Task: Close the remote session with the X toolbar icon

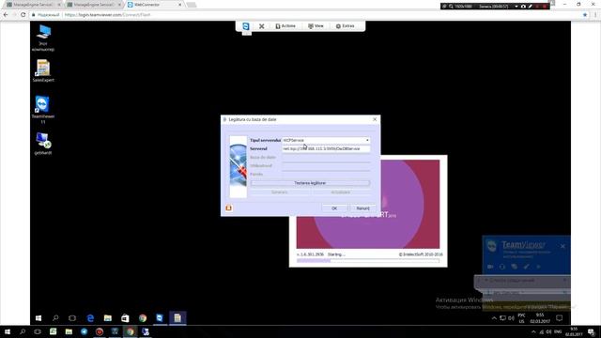Action: coord(261,26)
